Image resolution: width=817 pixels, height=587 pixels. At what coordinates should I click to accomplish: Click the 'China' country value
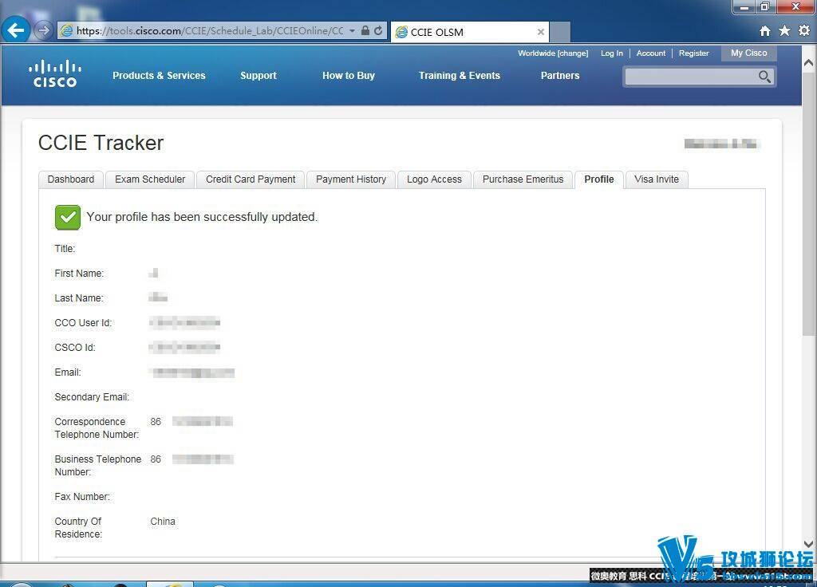pos(163,522)
